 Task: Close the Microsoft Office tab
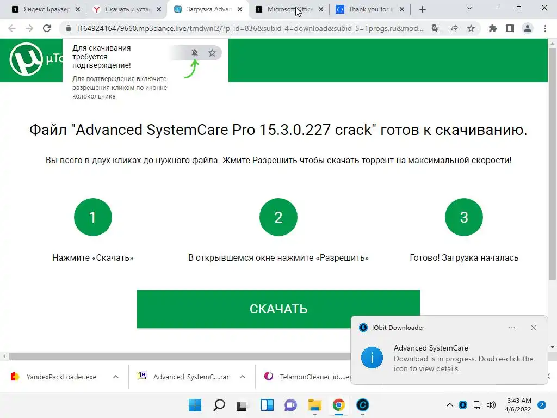pos(321,9)
